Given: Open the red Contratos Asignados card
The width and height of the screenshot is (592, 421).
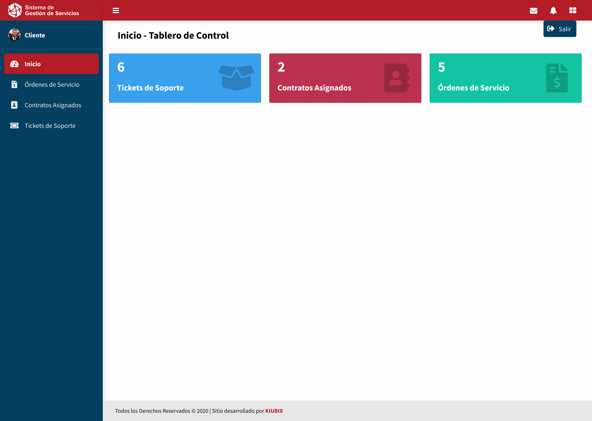Looking at the screenshot, I should tap(345, 78).
